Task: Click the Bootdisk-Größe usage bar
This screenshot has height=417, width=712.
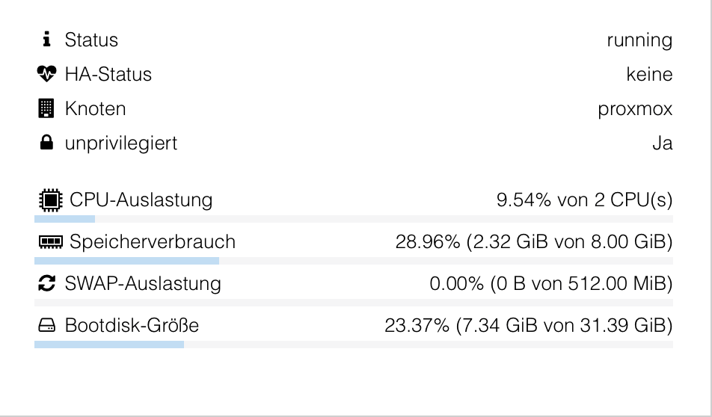Action: point(353,345)
